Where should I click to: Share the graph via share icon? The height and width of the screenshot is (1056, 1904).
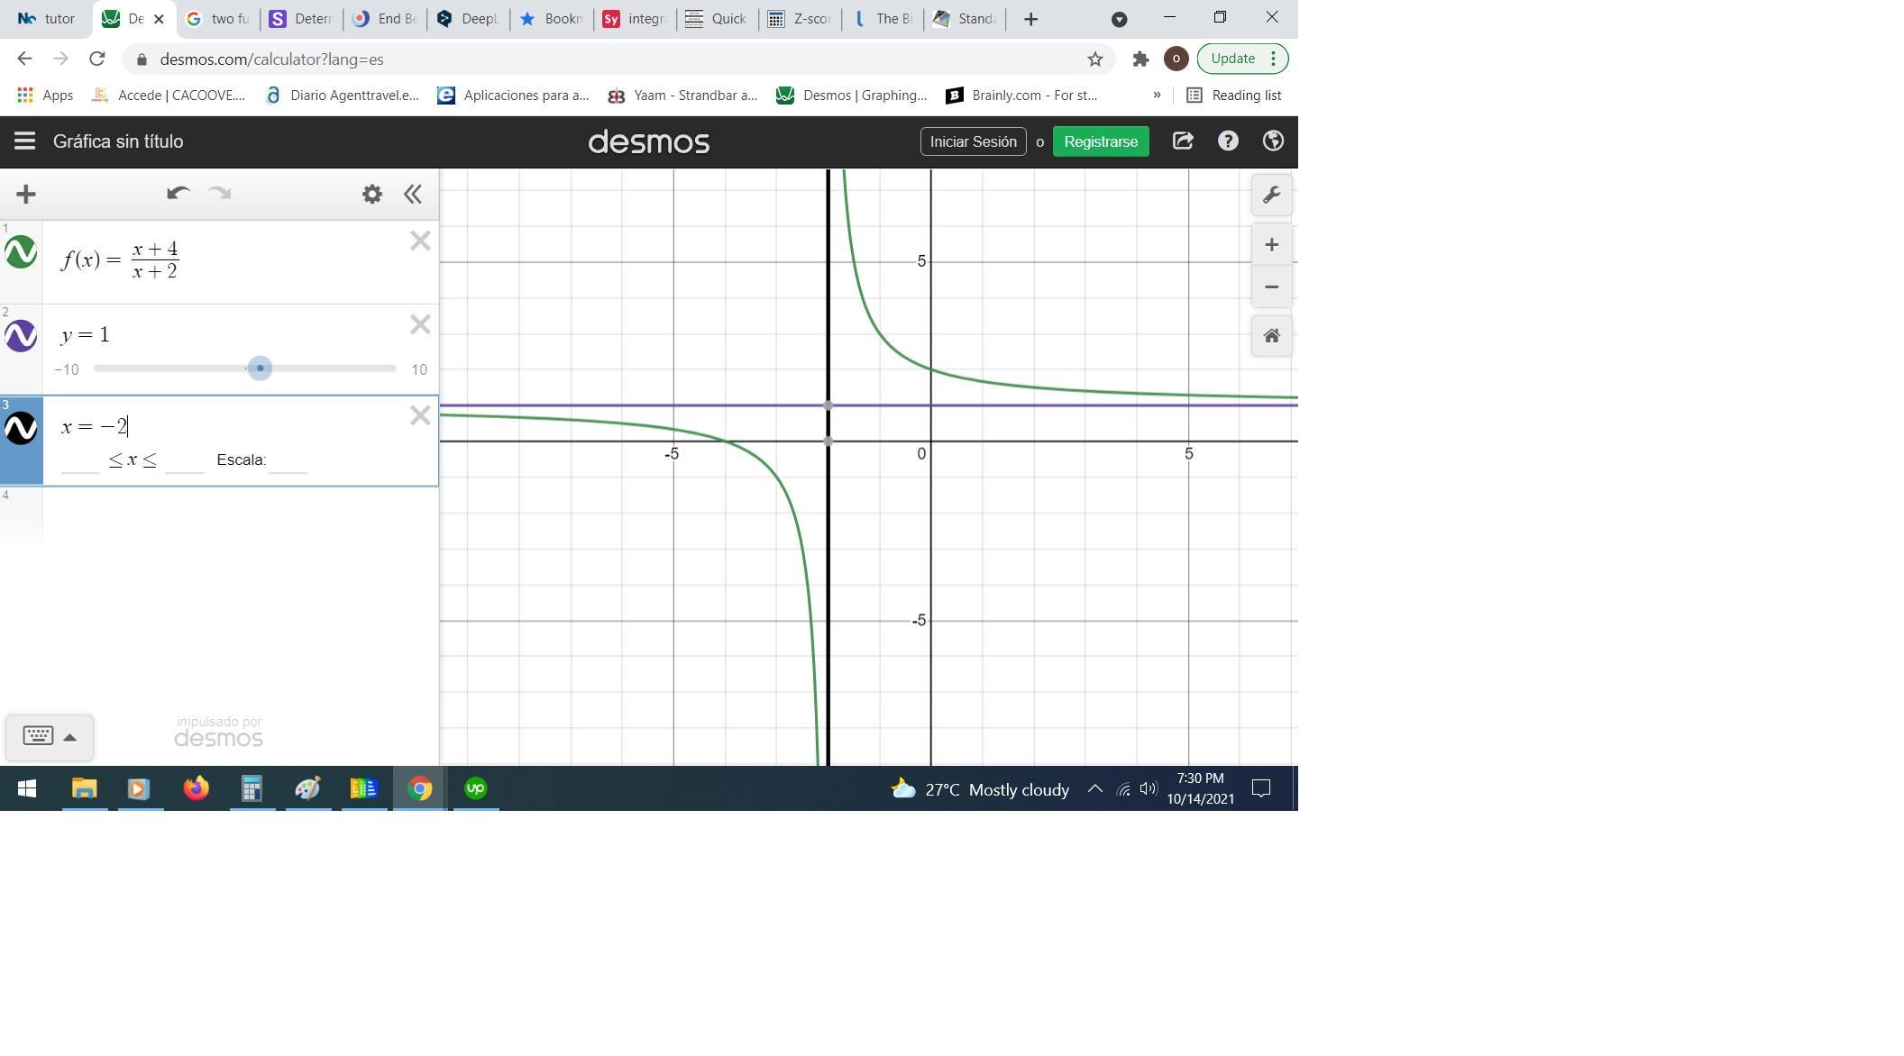[x=1182, y=141]
